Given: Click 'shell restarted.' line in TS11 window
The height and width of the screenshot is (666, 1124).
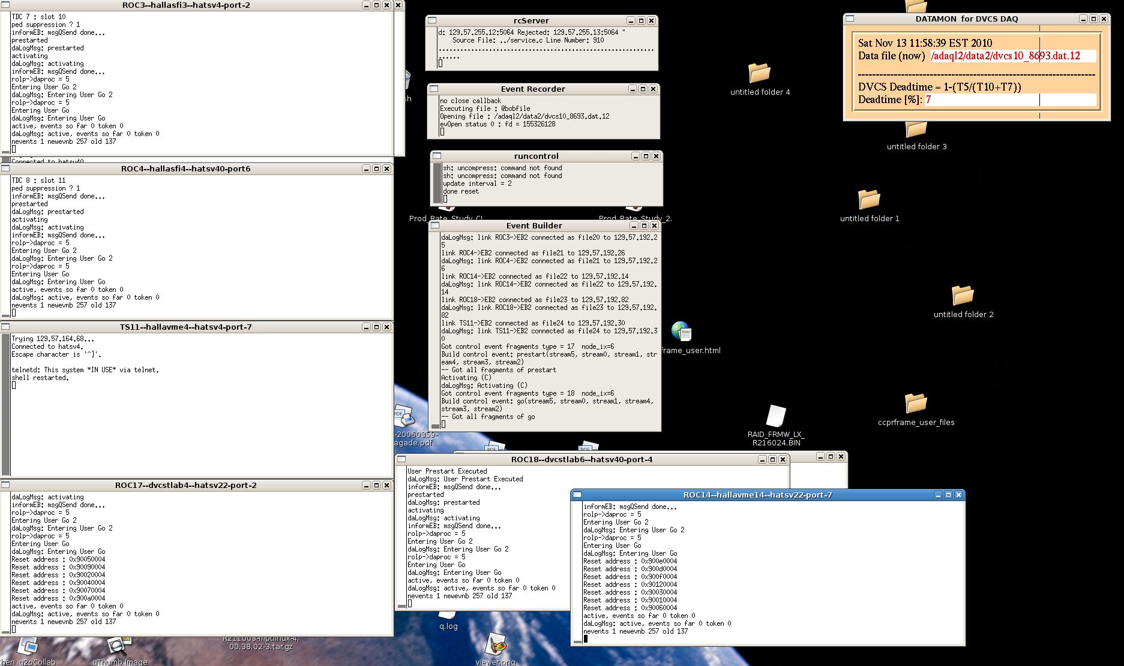Looking at the screenshot, I should 40,378.
